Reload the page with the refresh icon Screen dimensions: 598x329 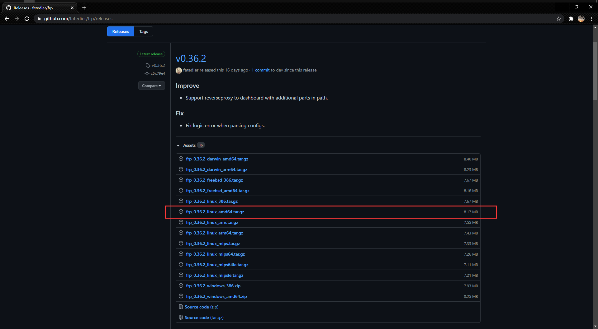pyautogui.click(x=27, y=19)
